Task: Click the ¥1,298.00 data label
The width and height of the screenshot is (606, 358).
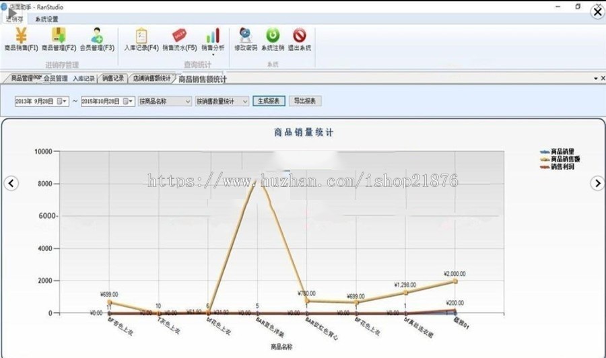Action: click(x=405, y=285)
